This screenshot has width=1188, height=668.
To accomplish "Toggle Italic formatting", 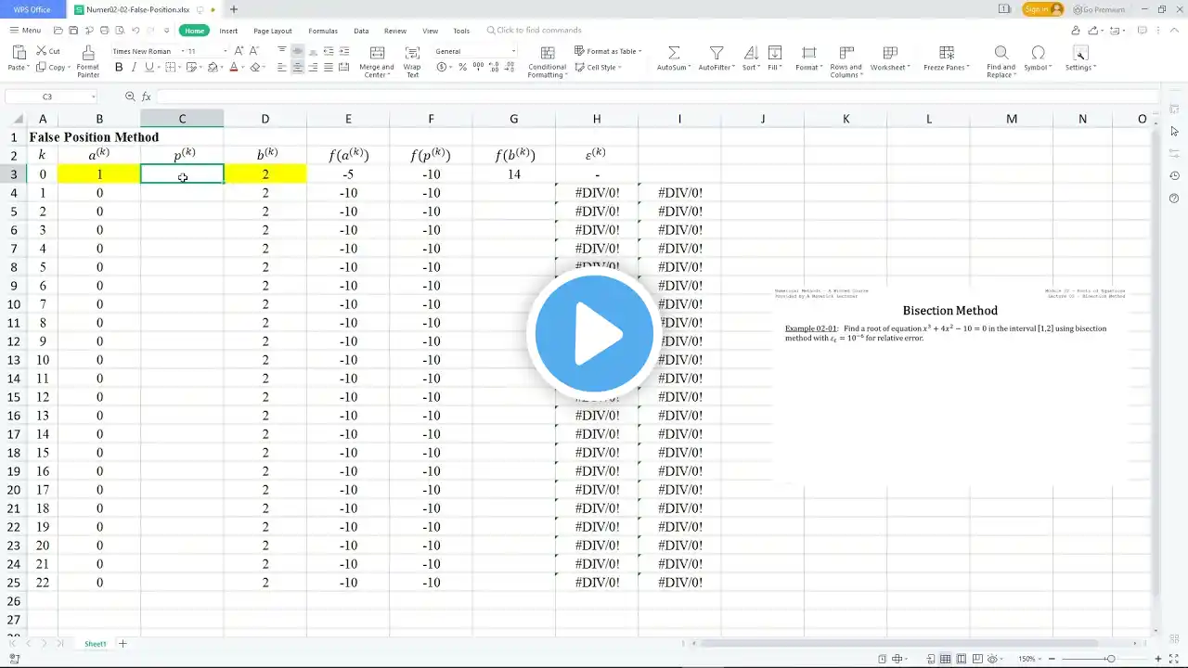I will [134, 67].
